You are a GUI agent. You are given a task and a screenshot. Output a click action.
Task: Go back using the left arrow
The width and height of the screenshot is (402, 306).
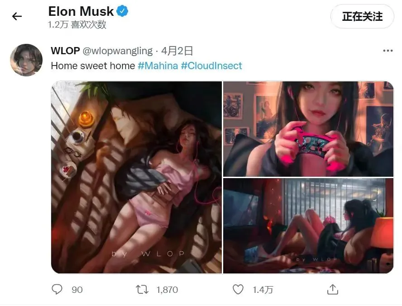17,16
